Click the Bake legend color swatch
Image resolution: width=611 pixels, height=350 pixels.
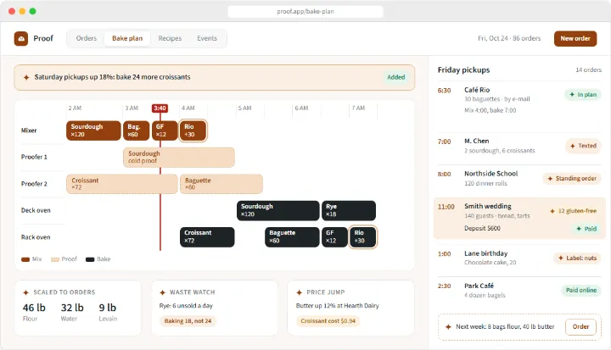click(x=90, y=259)
